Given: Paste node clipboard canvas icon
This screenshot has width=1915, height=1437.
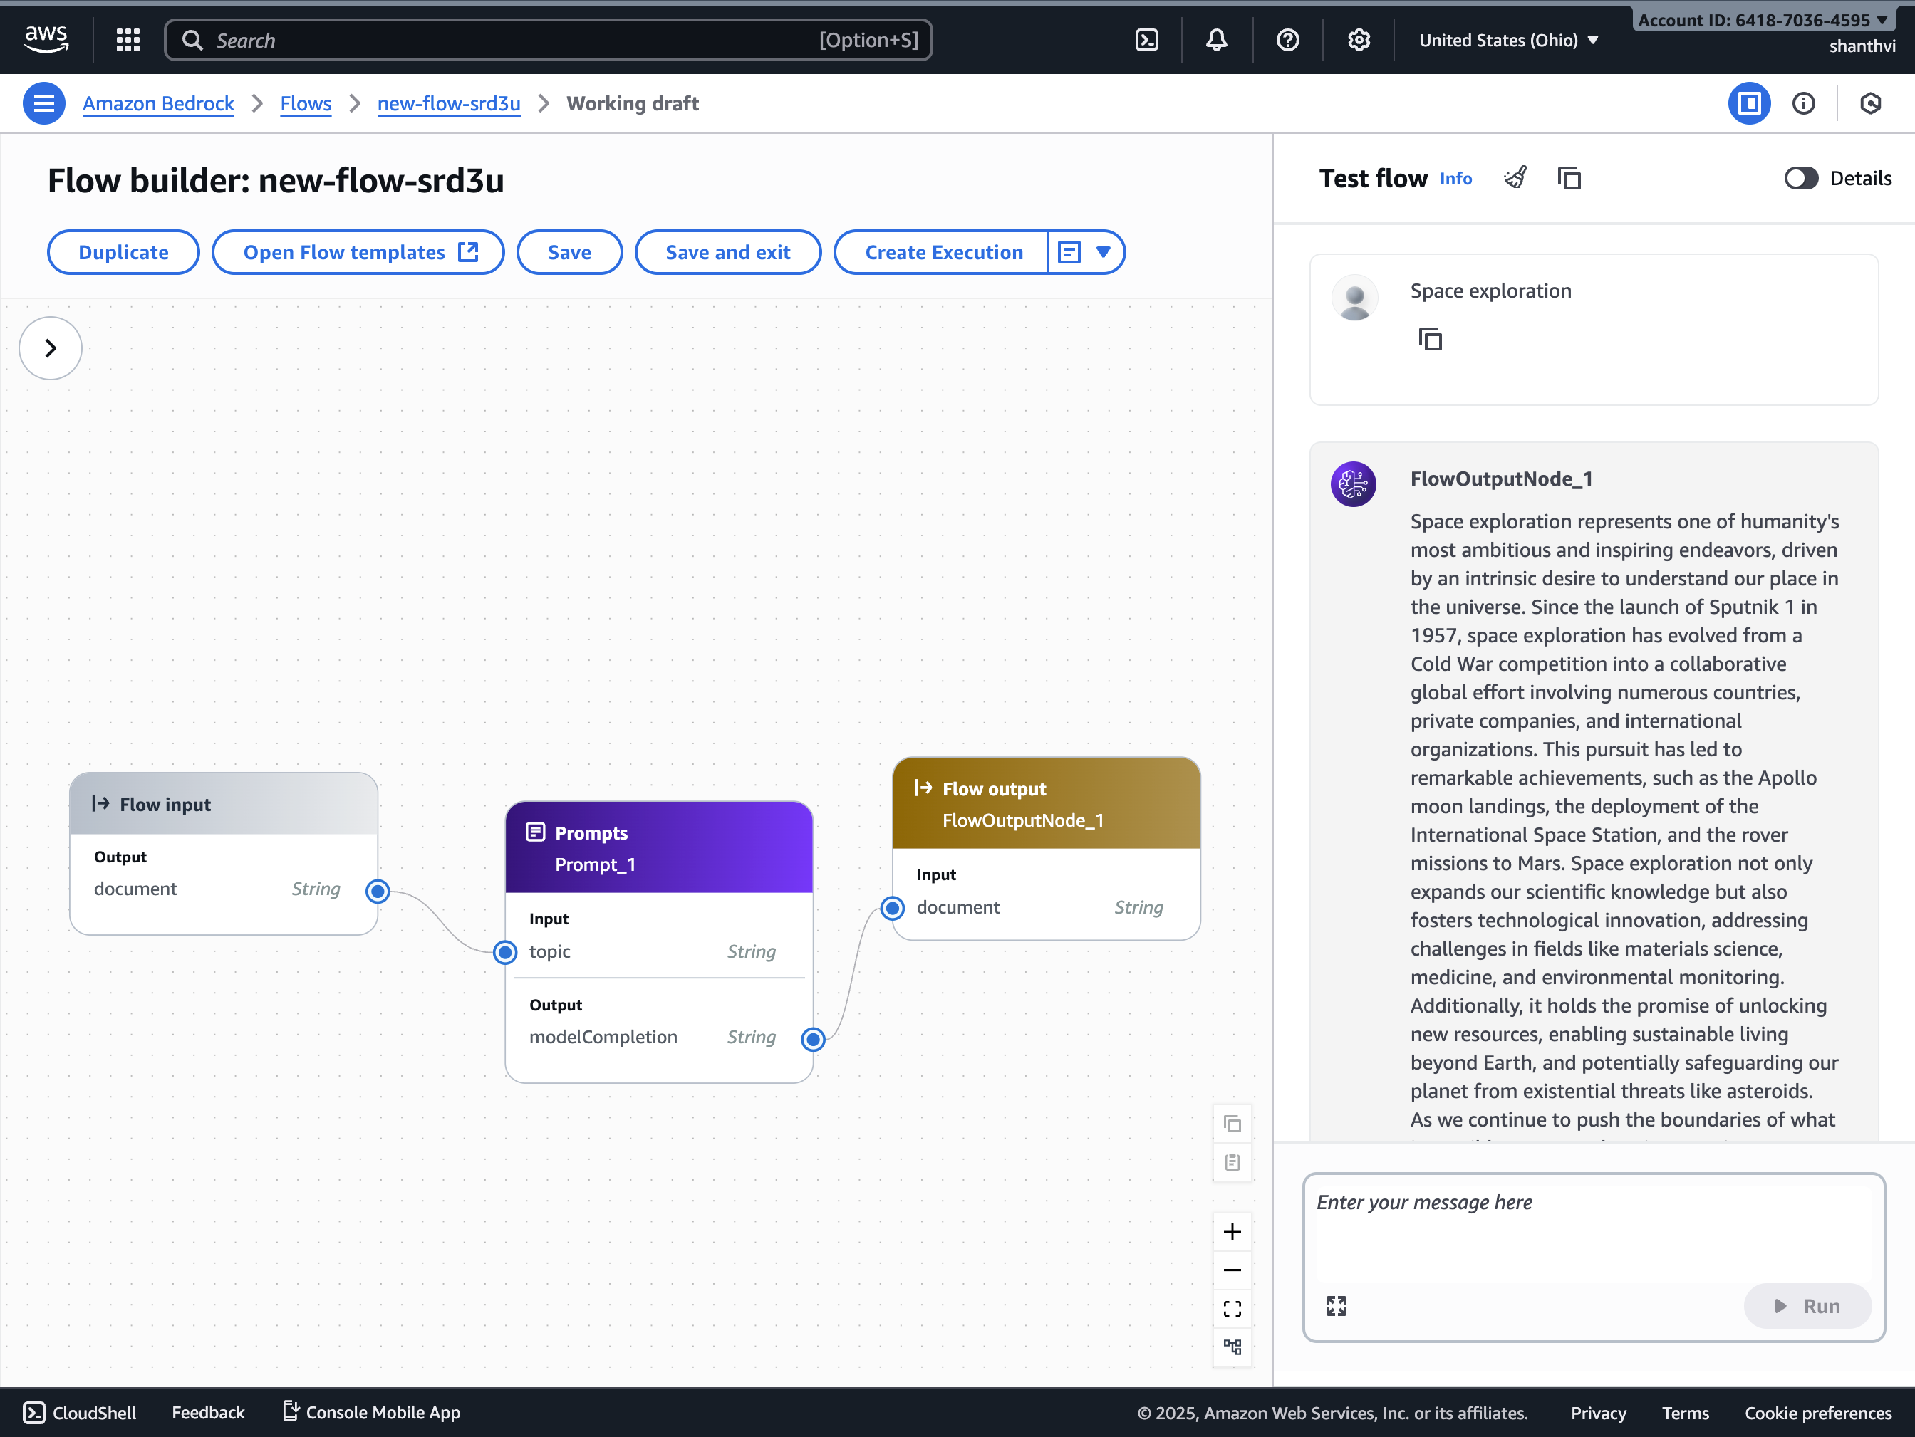Looking at the screenshot, I should [1232, 1162].
